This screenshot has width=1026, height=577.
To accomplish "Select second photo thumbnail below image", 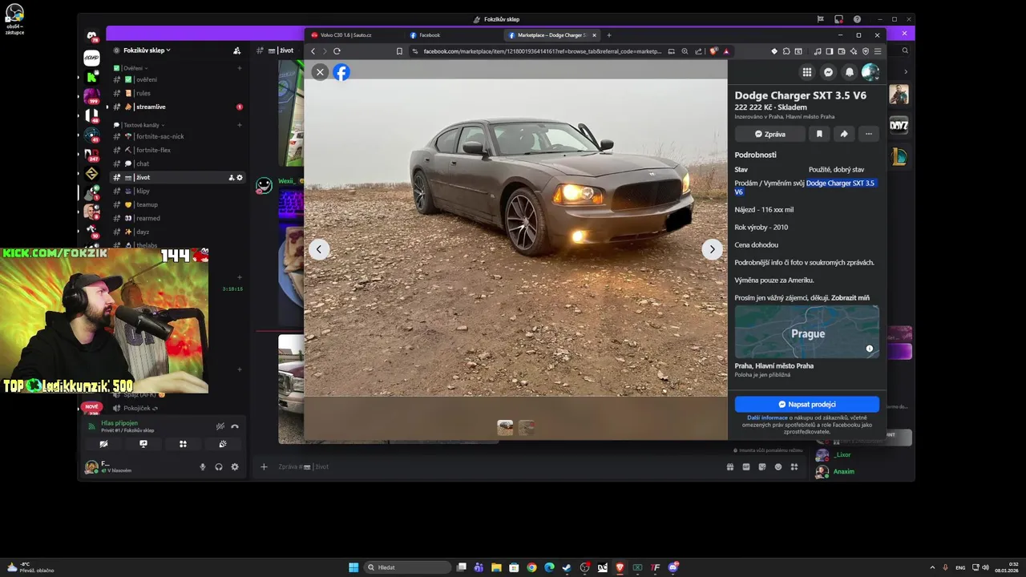I will tap(526, 428).
